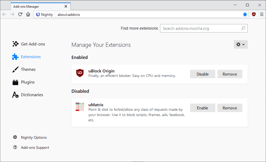Toggle the bookmark star

coord(245,14)
